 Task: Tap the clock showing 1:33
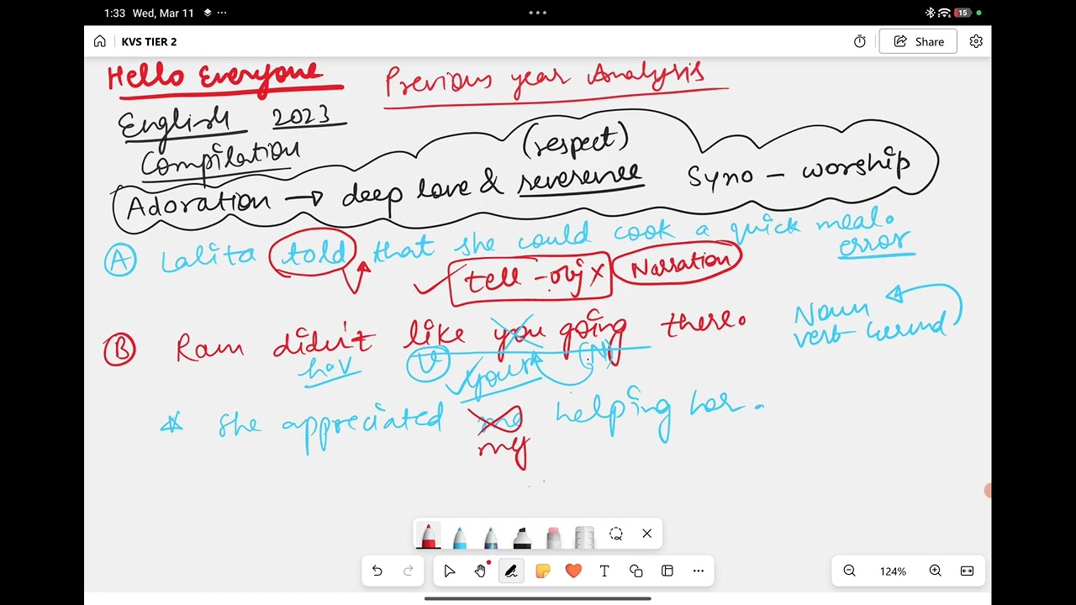114,13
